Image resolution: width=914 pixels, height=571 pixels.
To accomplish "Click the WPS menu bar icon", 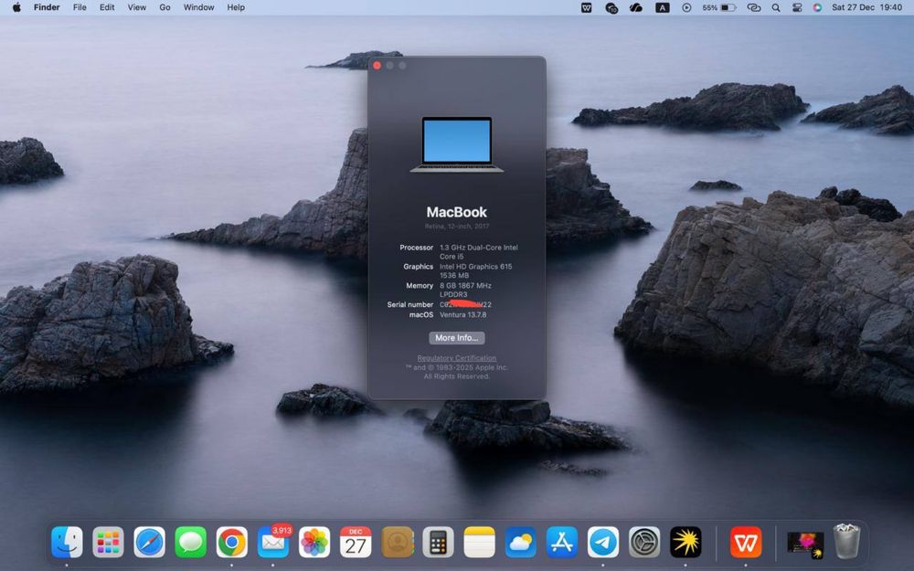I will (x=587, y=7).
